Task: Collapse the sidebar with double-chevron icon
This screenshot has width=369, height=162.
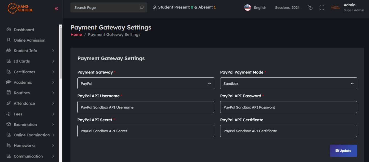Action: [56, 9]
